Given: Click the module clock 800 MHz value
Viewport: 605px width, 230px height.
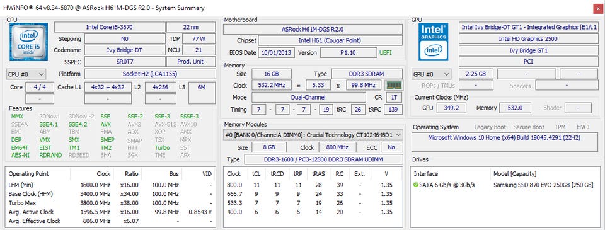Looking at the screenshot, I should pos(337,147).
